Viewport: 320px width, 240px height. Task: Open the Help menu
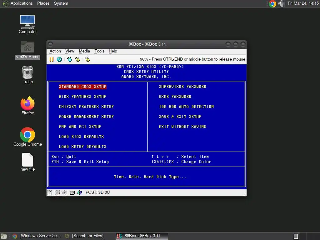pos(112,51)
